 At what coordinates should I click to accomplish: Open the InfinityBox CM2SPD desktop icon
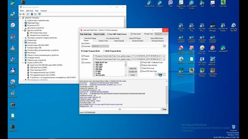[x=212, y=39]
